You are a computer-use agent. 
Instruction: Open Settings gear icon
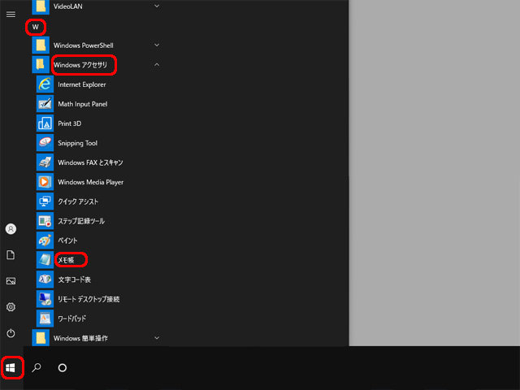click(x=11, y=307)
